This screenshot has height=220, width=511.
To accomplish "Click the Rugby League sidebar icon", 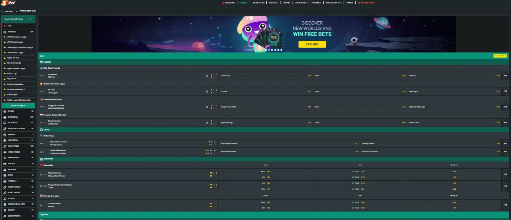I will coord(5,187).
